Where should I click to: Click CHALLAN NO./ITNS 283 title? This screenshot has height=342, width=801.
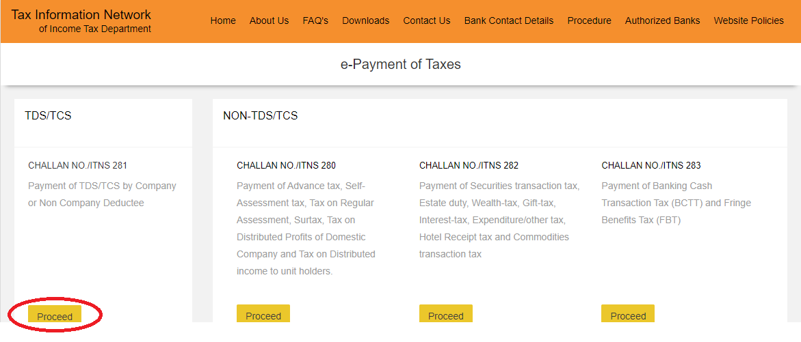pos(651,166)
